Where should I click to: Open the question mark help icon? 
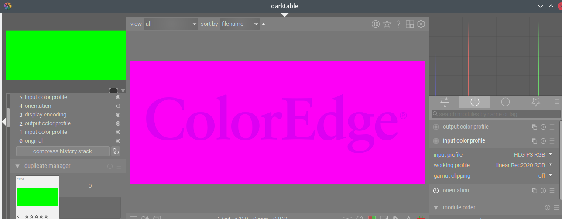pyautogui.click(x=398, y=24)
